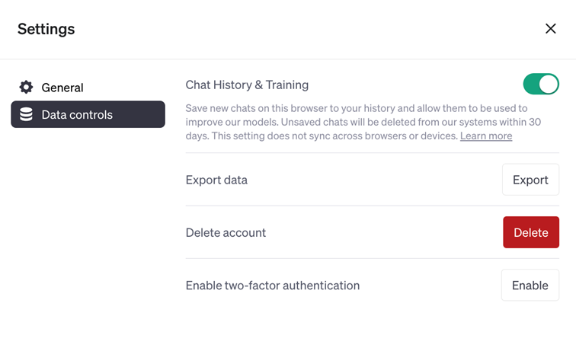Click the Data controls database icon
Image resolution: width=576 pixels, height=348 pixels.
pos(27,115)
